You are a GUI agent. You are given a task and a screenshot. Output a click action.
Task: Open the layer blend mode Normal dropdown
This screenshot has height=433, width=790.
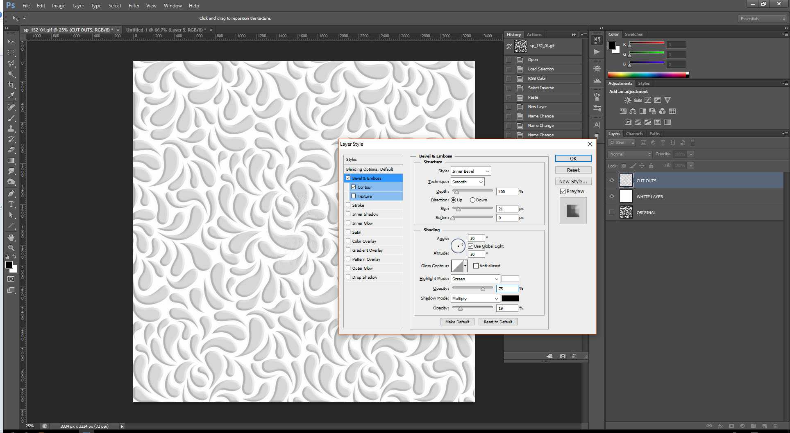pos(630,154)
